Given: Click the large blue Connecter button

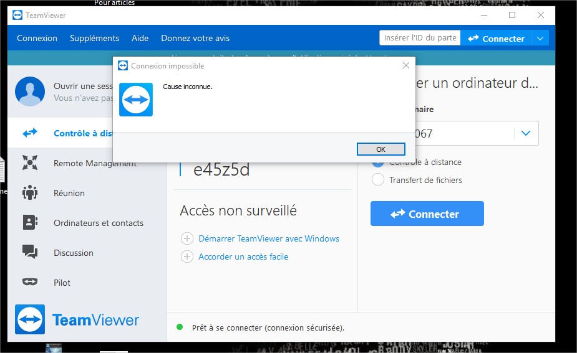Looking at the screenshot, I should tap(427, 214).
